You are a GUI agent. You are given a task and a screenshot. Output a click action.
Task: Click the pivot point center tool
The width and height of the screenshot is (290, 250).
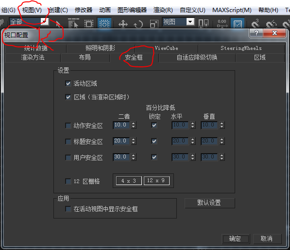(x=203, y=24)
